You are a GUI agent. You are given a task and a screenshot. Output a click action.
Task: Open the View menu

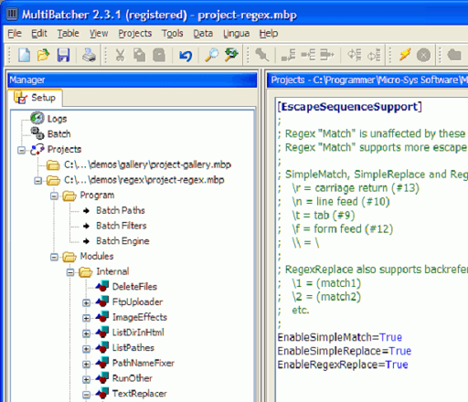tap(99, 33)
